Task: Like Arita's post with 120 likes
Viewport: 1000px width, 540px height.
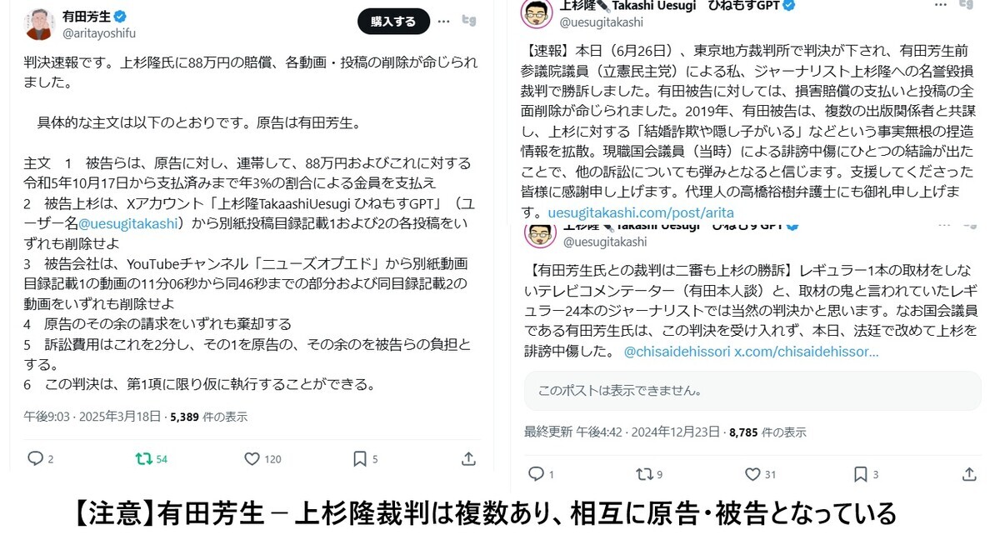Action: click(252, 458)
